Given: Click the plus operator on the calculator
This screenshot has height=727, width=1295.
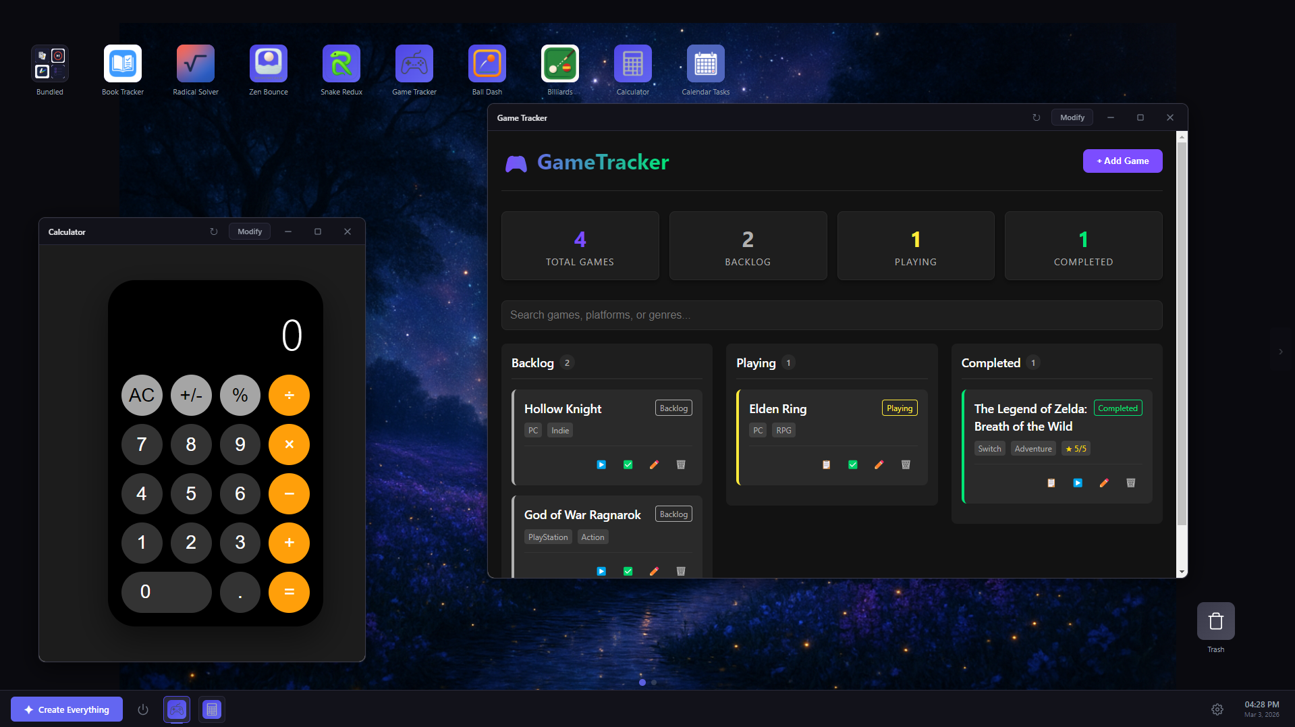Looking at the screenshot, I should click(x=289, y=543).
